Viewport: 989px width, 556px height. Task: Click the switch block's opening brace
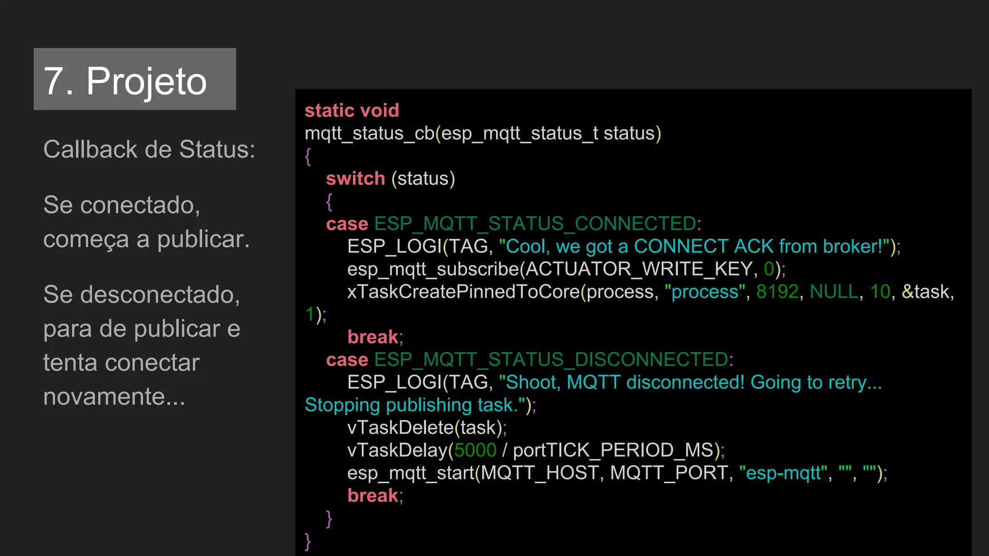329,201
